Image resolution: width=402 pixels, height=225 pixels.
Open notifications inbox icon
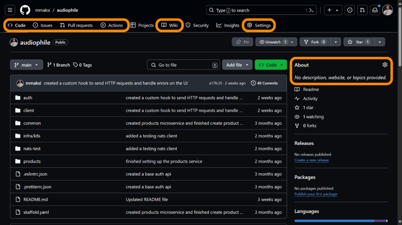click(x=375, y=10)
